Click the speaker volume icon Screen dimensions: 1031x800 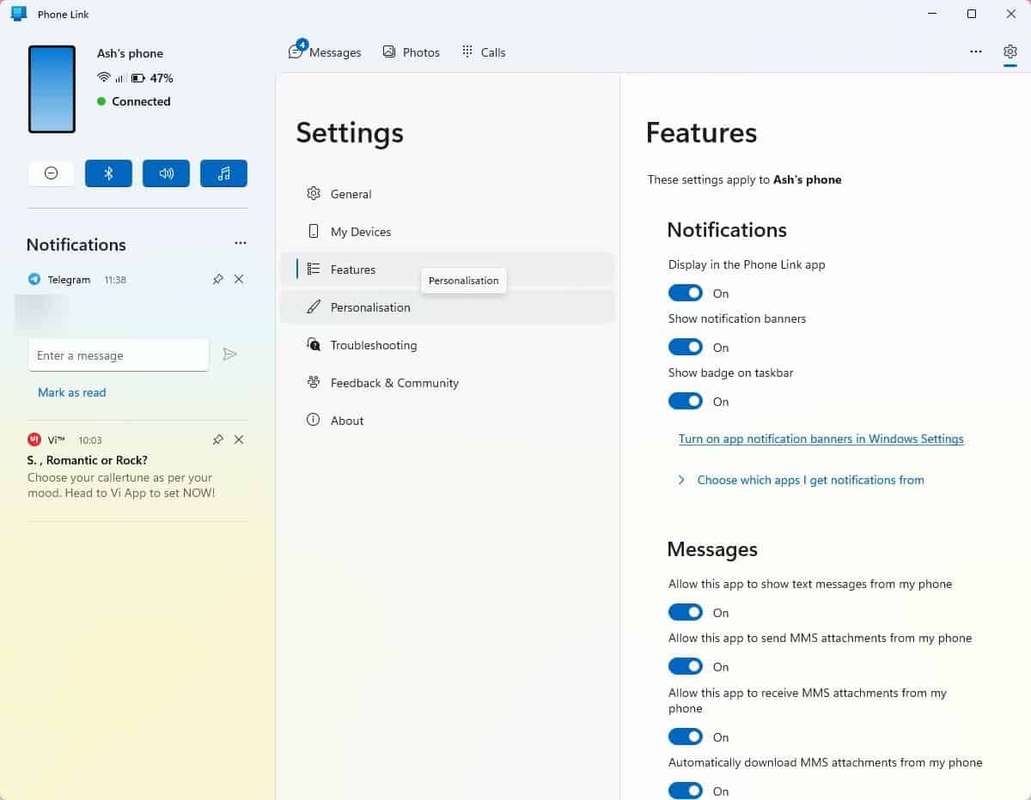click(x=166, y=173)
